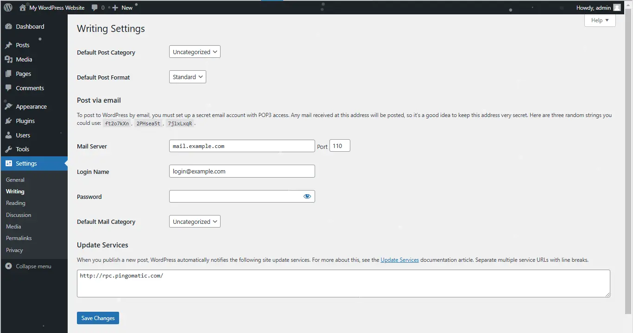Click New in the admin bar

point(127,7)
